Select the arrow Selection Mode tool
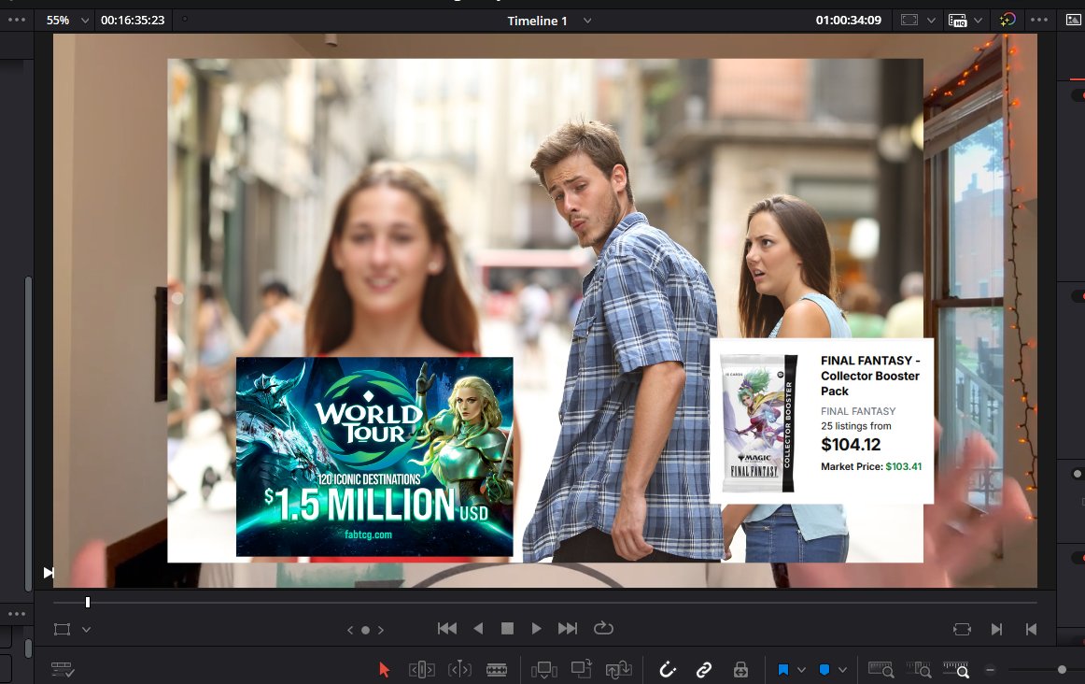This screenshot has height=684, width=1085. click(x=384, y=669)
